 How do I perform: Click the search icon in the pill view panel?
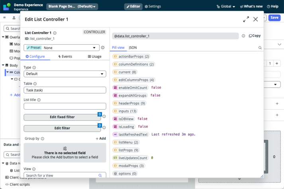(x=260, y=48)
